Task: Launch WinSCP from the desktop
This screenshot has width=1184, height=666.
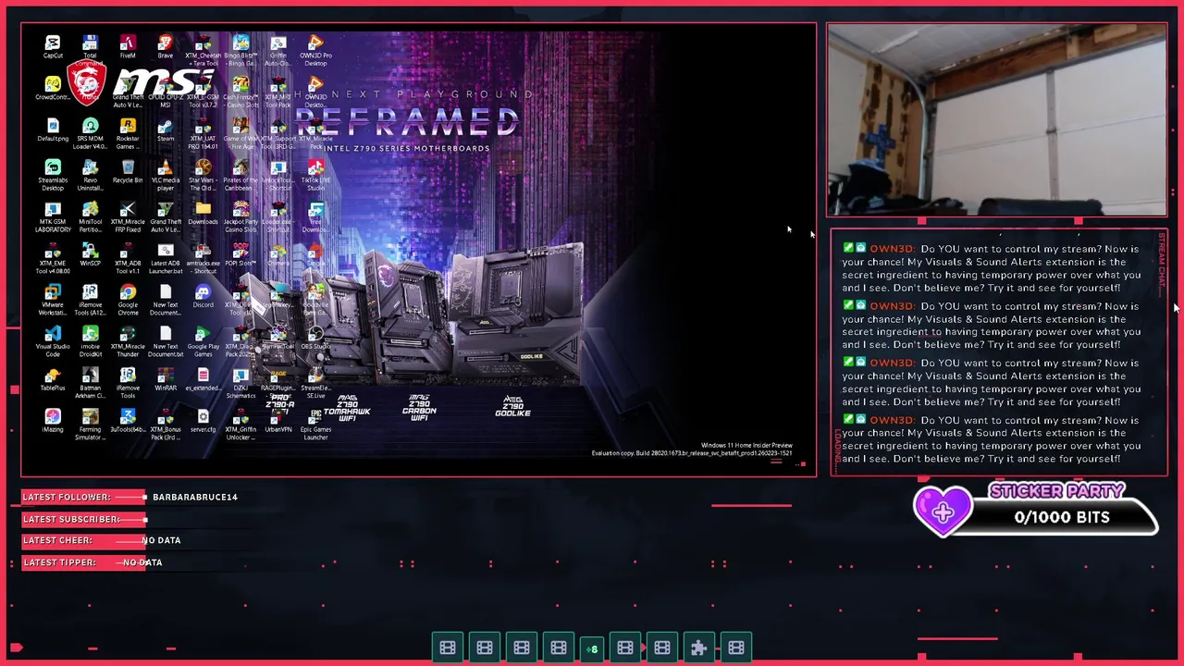Action: pyautogui.click(x=90, y=255)
